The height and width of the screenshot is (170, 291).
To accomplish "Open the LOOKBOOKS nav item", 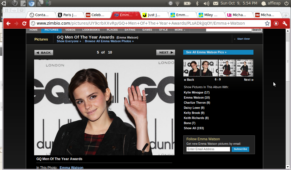I will (x=91, y=30).
